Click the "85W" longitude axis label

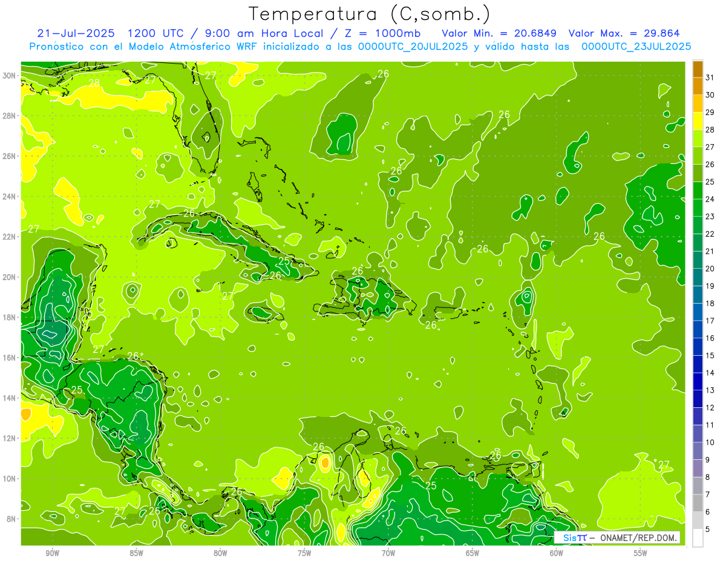136,553
